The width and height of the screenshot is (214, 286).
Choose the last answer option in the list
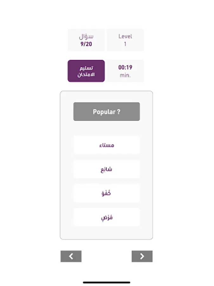pyautogui.click(x=107, y=217)
